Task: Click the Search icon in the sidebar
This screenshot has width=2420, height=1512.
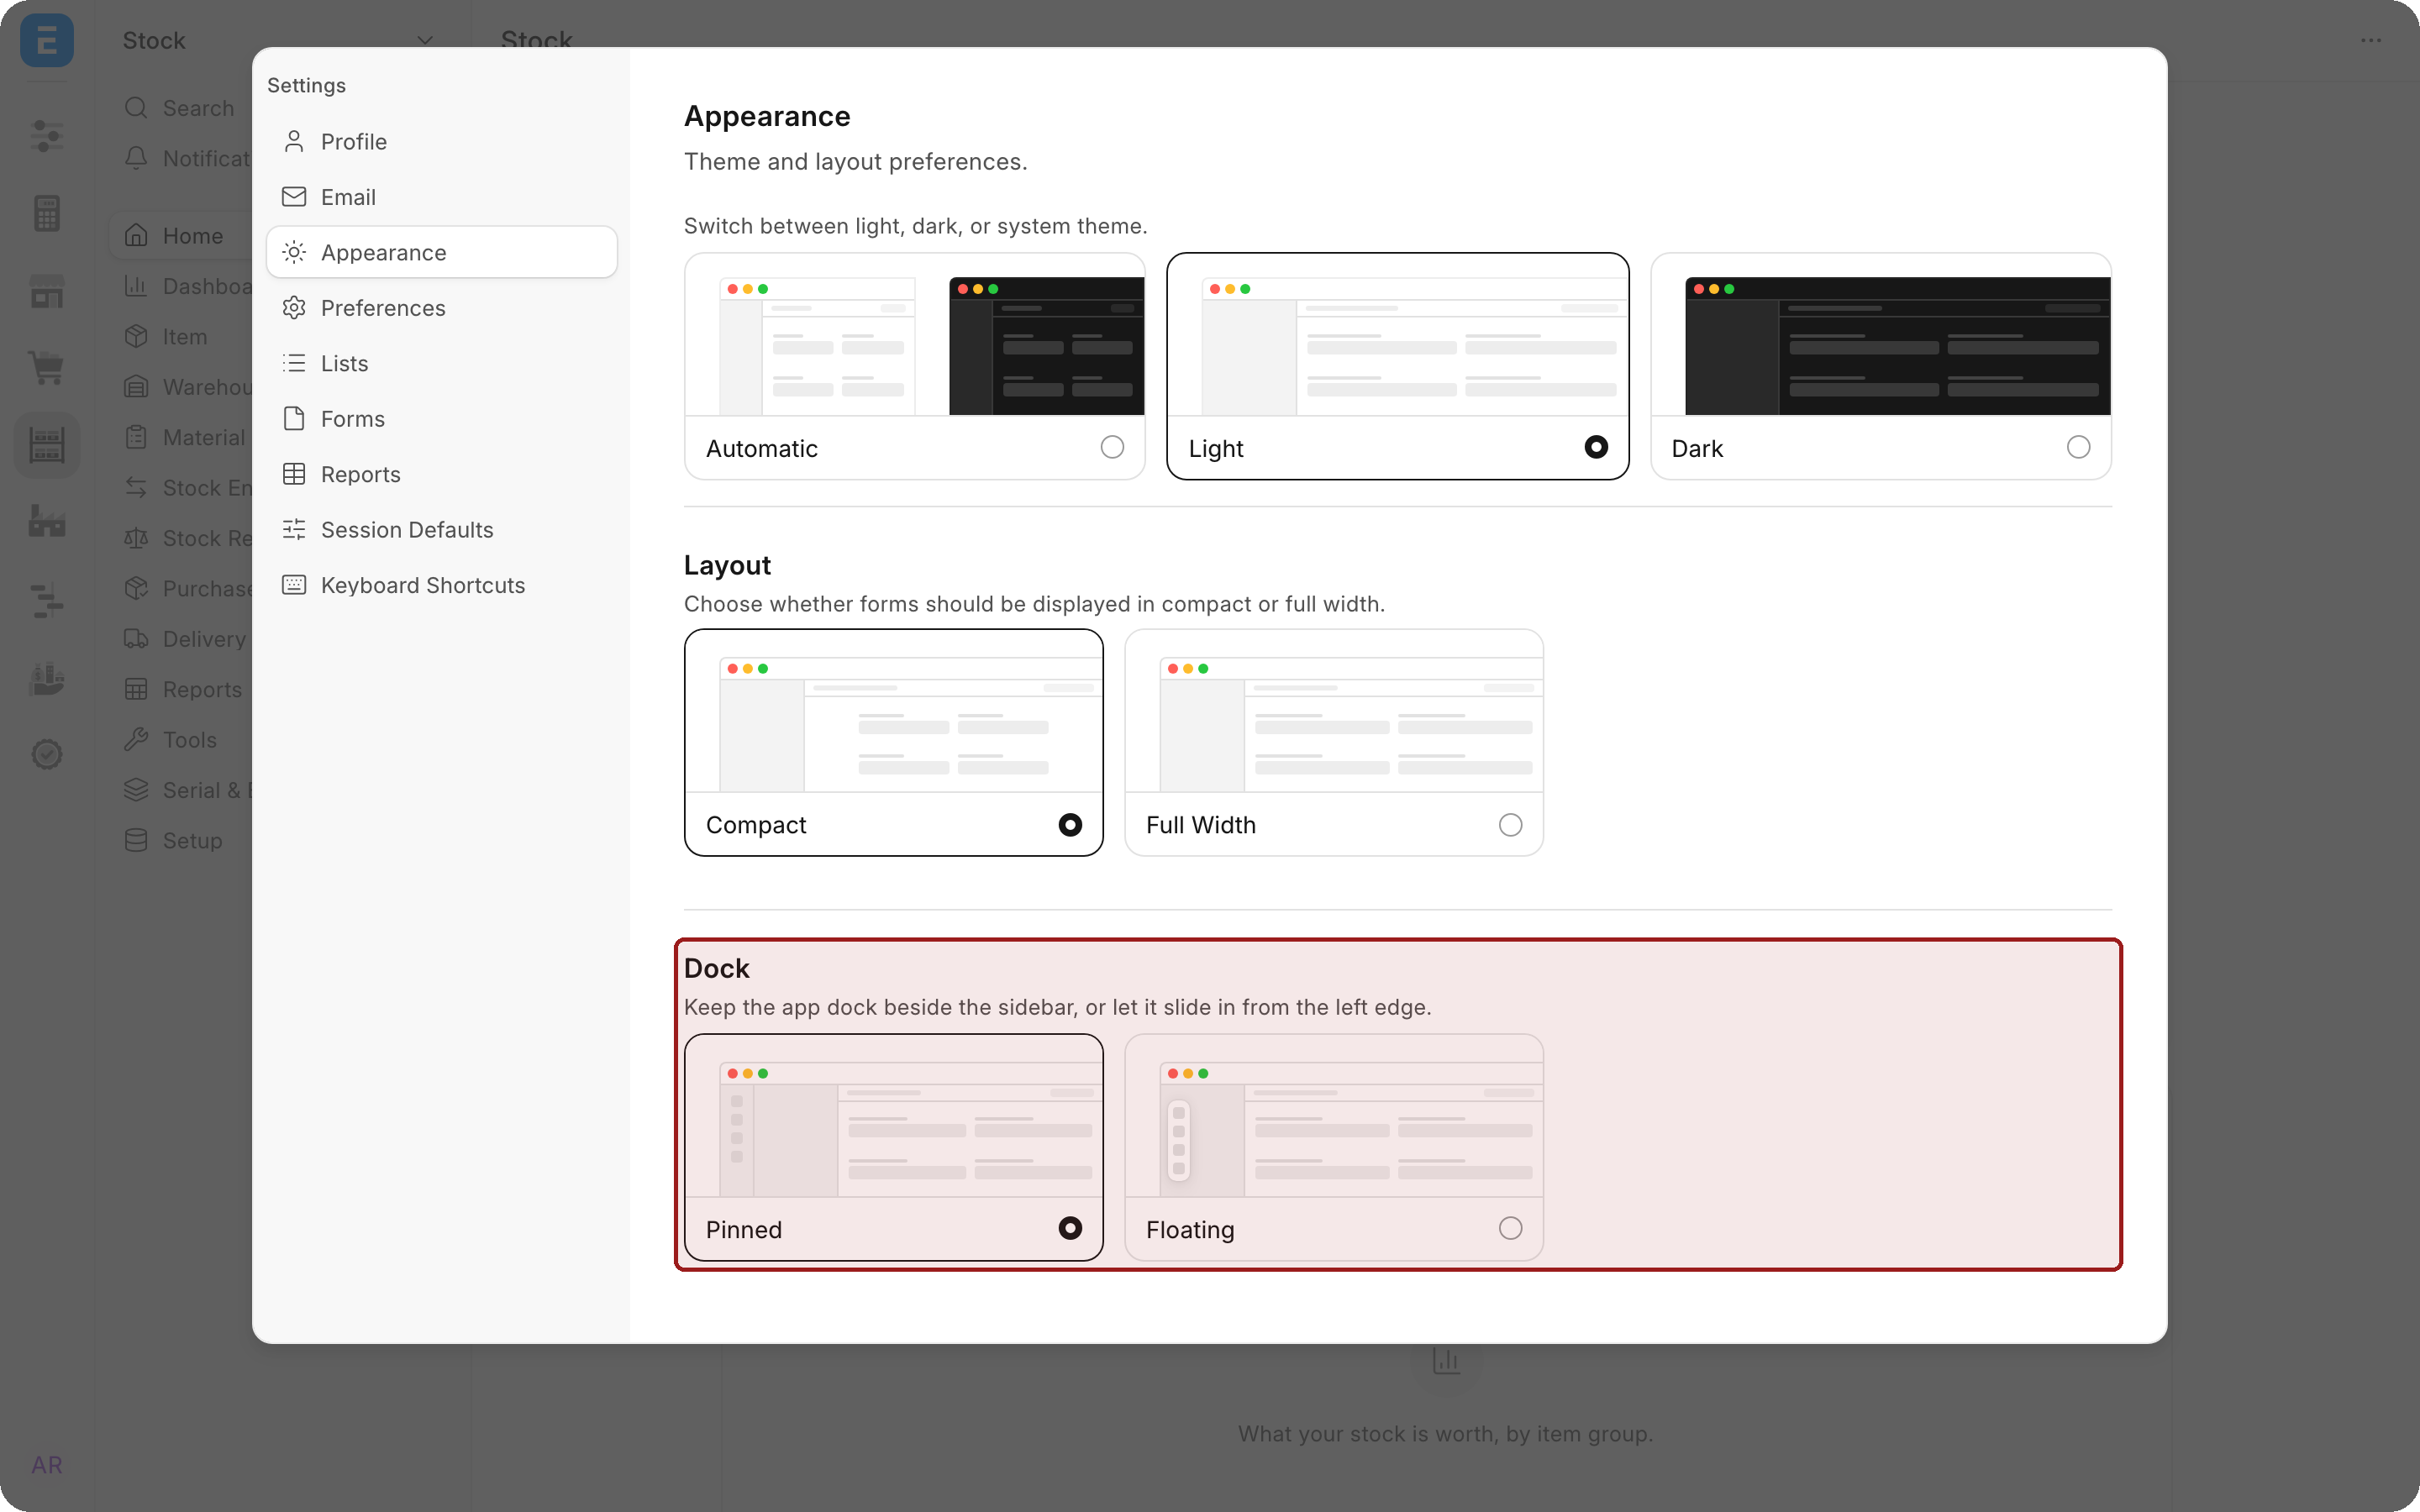Action: coord(136,108)
